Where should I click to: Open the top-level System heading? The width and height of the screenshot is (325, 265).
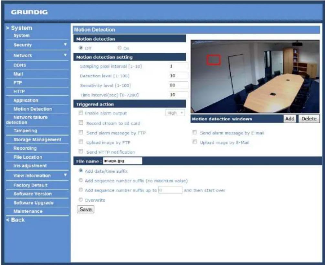pos(19,28)
